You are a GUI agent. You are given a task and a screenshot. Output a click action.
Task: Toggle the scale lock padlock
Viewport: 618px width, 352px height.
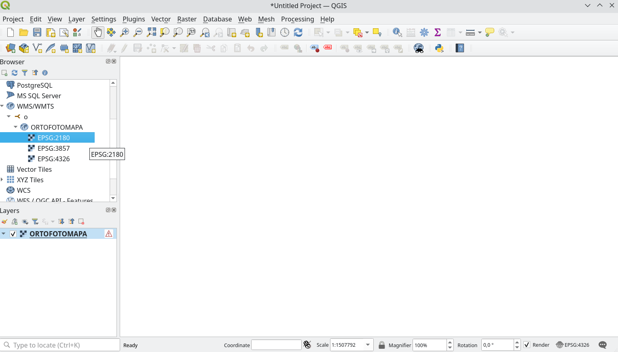(x=382, y=345)
